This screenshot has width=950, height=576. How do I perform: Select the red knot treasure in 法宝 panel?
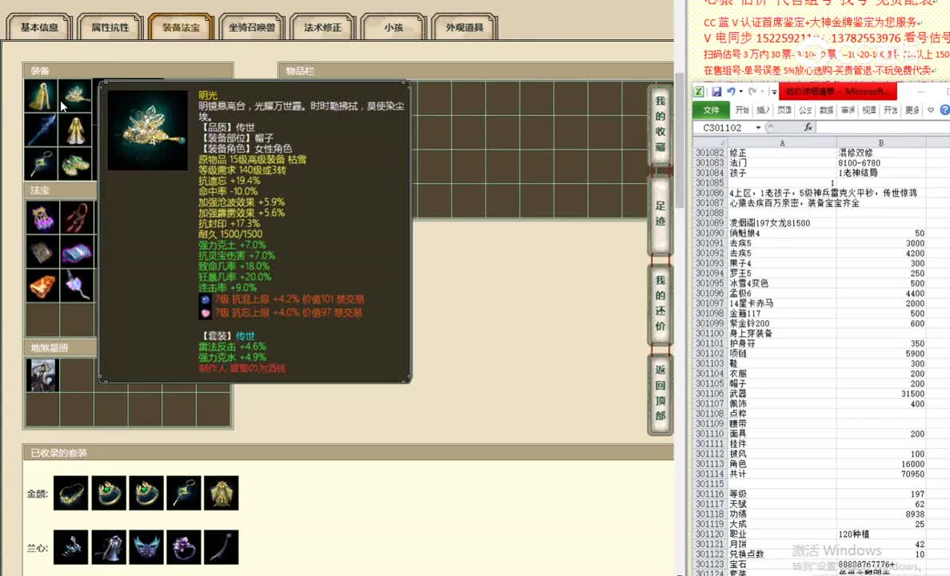click(76, 215)
